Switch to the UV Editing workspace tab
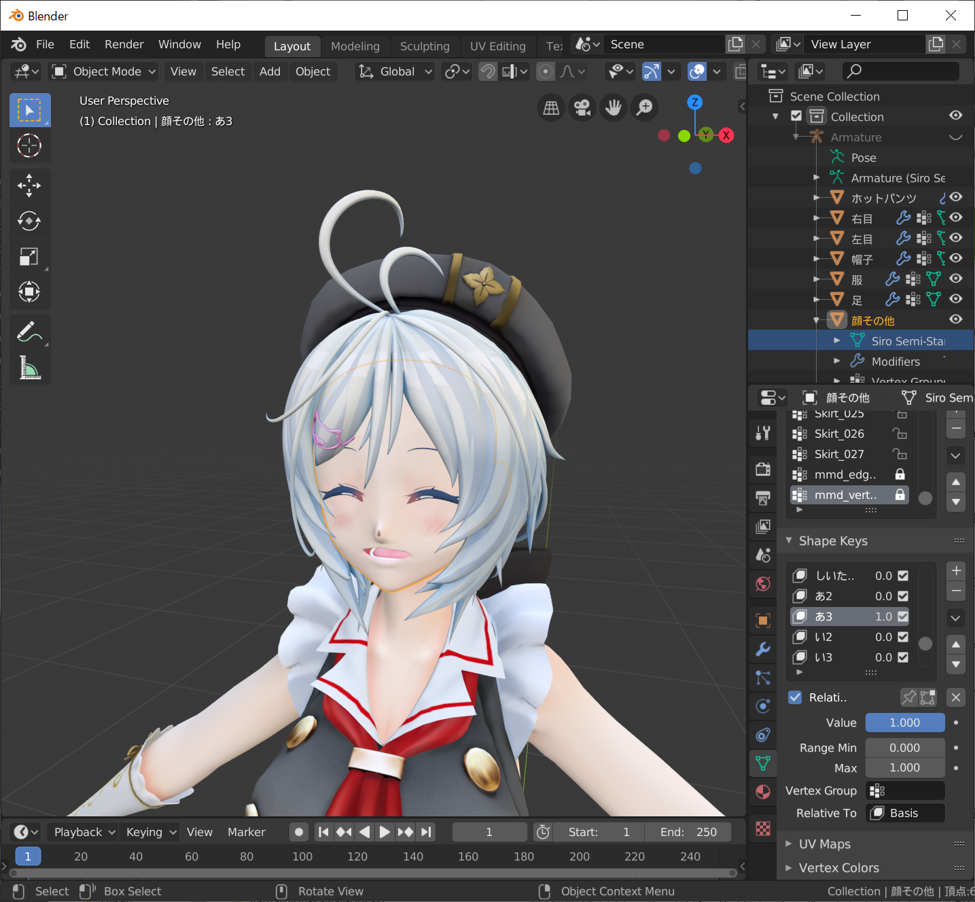975x902 pixels. pyautogui.click(x=498, y=46)
